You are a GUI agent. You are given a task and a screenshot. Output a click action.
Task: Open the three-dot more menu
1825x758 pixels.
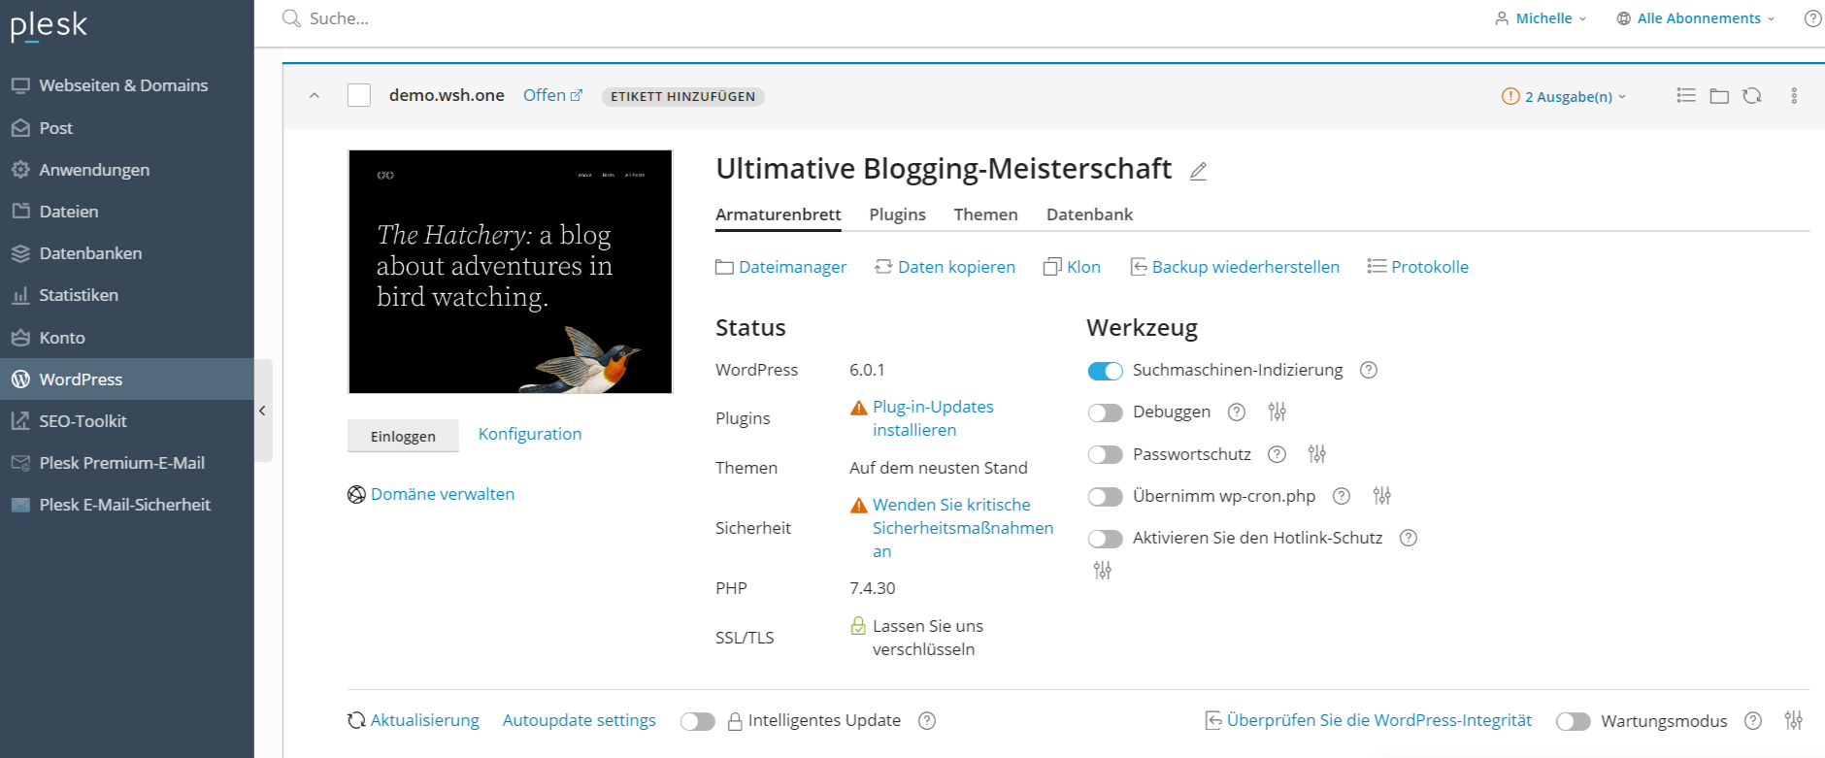point(1794,95)
